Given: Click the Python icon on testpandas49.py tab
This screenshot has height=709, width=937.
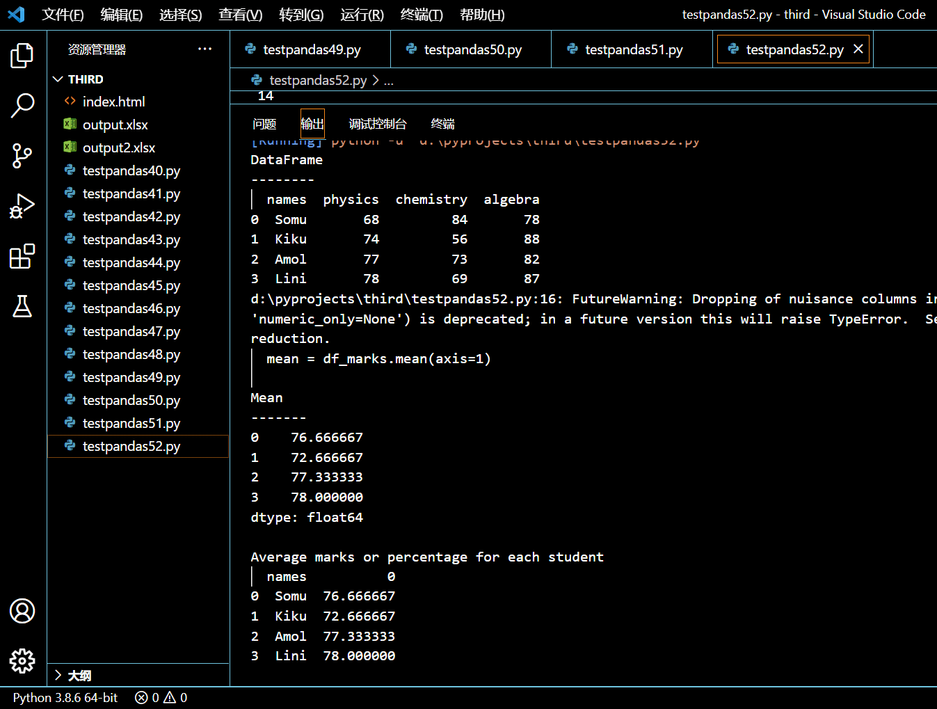Looking at the screenshot, I should (250, 49).
